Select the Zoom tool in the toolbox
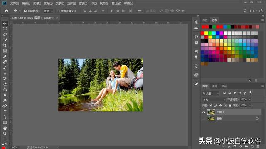This screenshot has height=149, width=266. click(x=5, y=133)
